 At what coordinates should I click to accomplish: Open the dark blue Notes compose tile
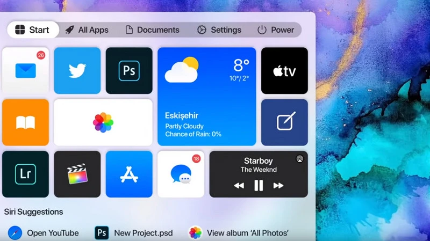[284, 122]
